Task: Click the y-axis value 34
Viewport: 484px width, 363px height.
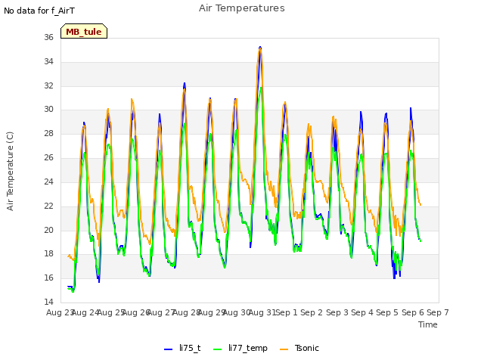Action: [x=48, y=61]
